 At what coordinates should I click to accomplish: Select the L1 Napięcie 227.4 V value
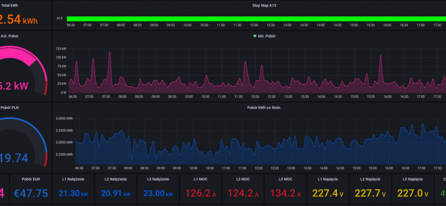click(327, 193)
